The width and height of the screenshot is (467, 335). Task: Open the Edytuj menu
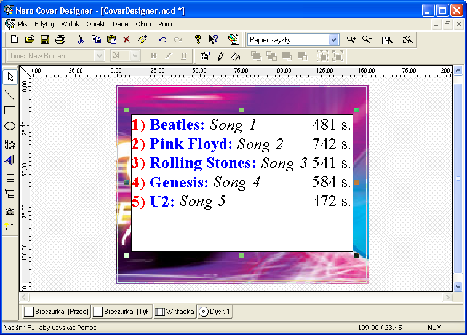pyautogui.click(x=44, y=24)
